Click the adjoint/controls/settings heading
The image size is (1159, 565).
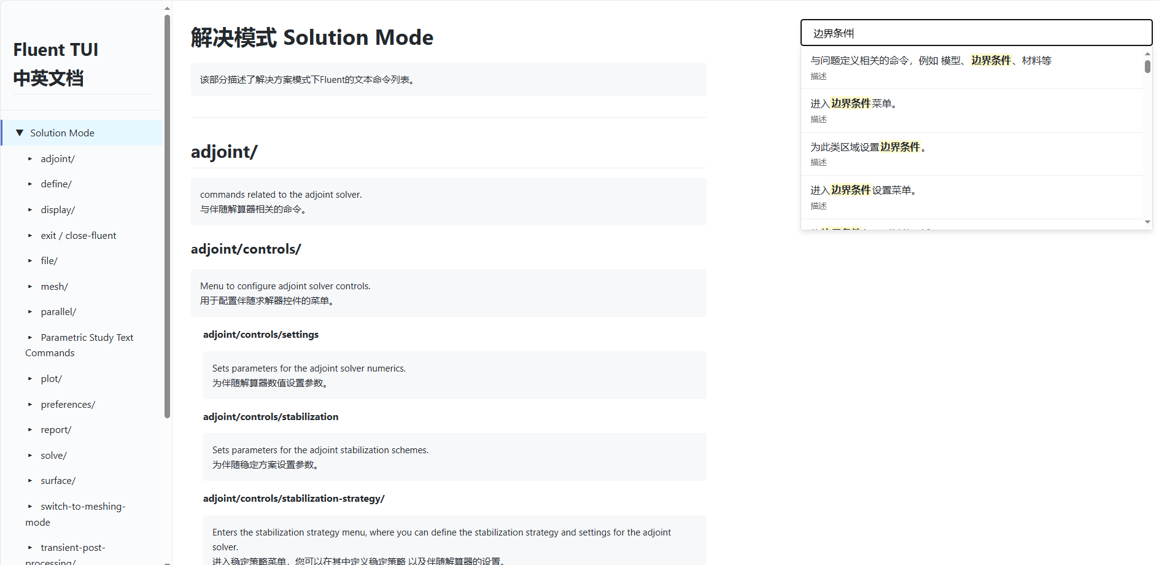coord(261,334)
